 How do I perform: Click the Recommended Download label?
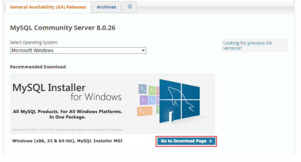pyautogui.click(x=38, y=67)
